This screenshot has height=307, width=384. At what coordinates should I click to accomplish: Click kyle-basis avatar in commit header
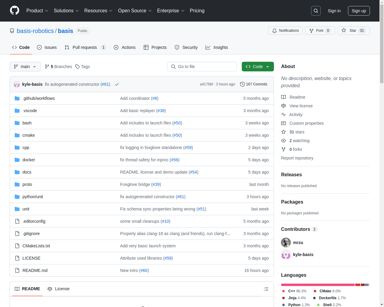[x=17, y=84]
